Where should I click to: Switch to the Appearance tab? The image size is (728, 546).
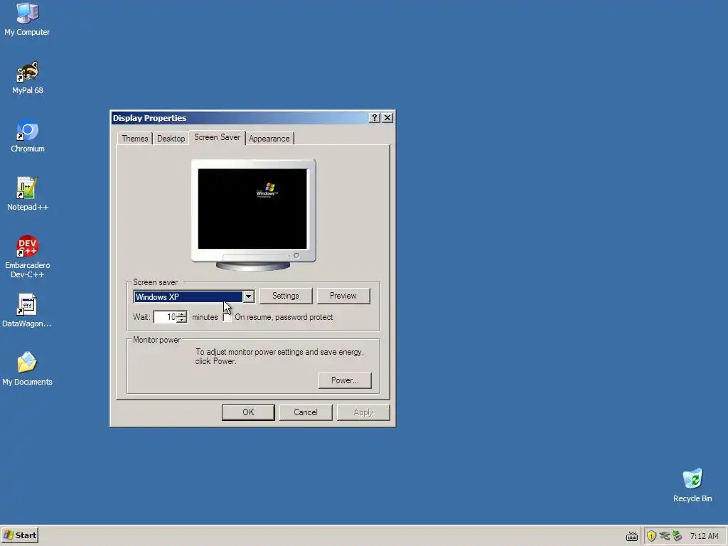(269, 139)
